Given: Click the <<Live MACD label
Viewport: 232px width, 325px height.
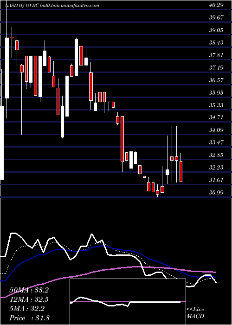Looking at the screenshot, I should [x=195, y=313].
